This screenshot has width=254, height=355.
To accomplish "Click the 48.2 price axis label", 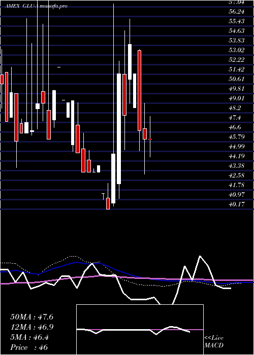I will pyautogui.click(x=235, y=108).
